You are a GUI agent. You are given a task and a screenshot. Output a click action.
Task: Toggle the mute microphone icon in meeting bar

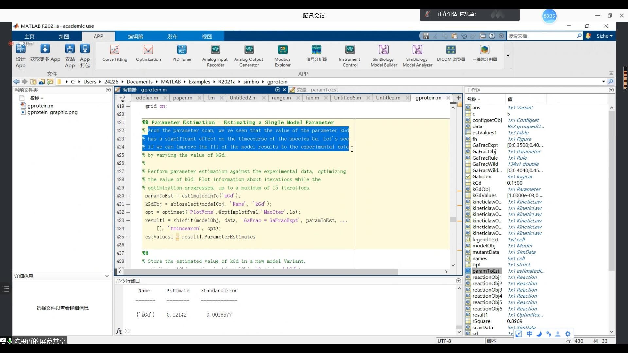click(427, 14)
